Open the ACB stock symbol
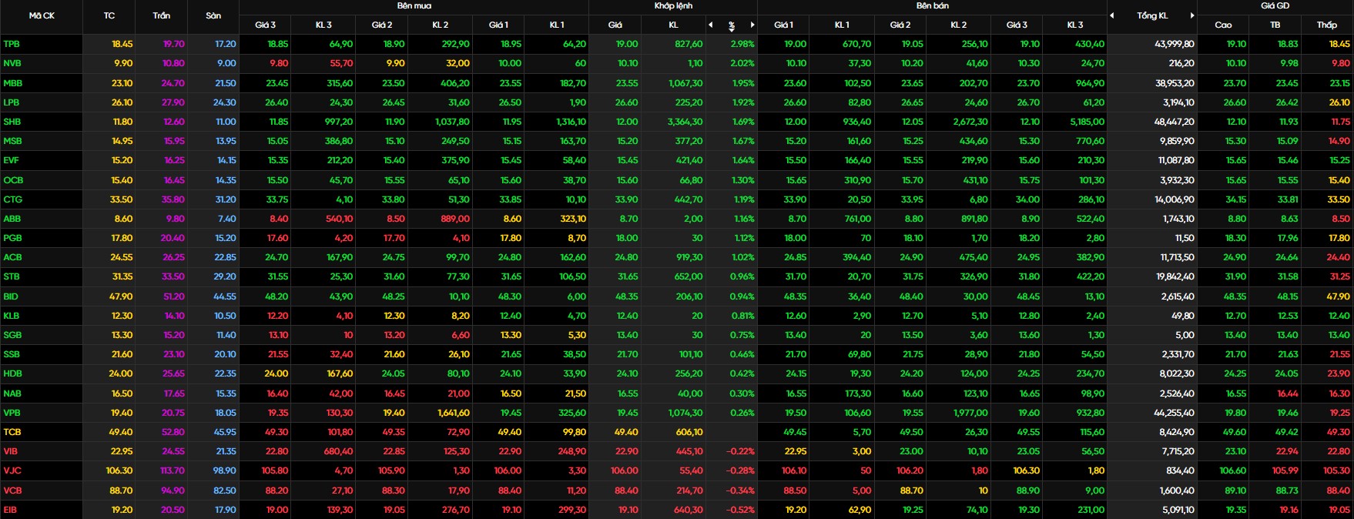 click(x=12, y=257)
